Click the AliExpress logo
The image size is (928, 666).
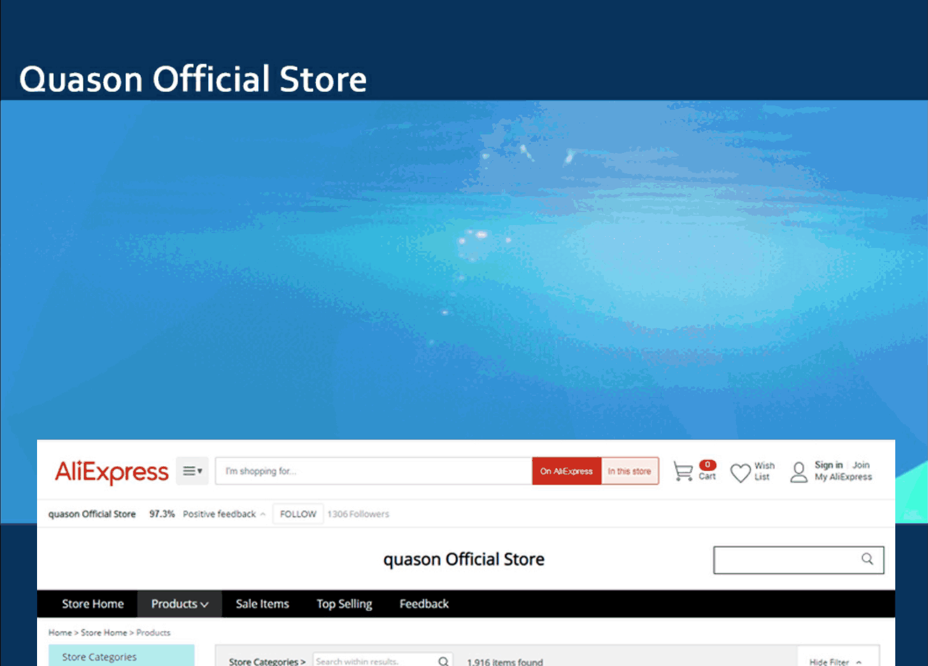tap(112, 472)
